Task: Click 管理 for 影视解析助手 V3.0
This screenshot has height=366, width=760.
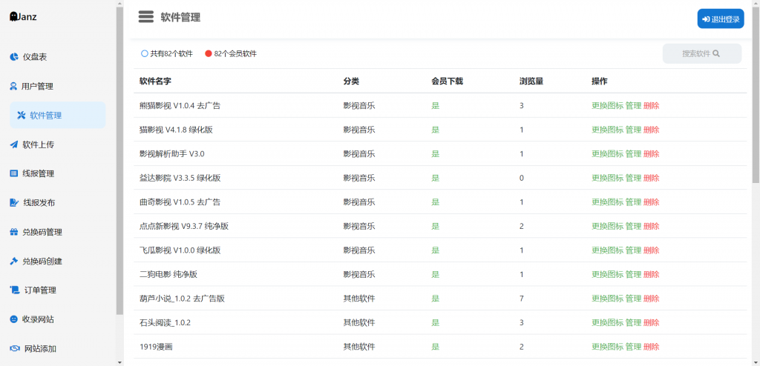Action: (x=633, y=154)
